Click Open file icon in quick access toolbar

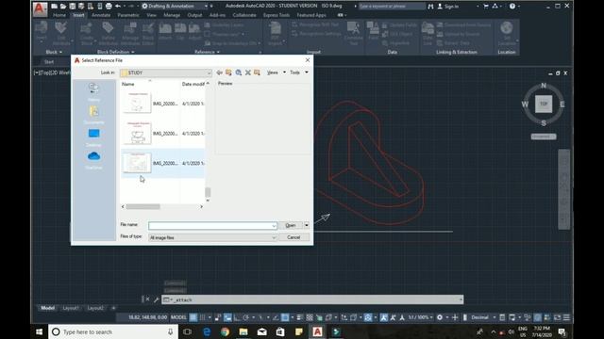pyautogui.click(x=63, y=7)
